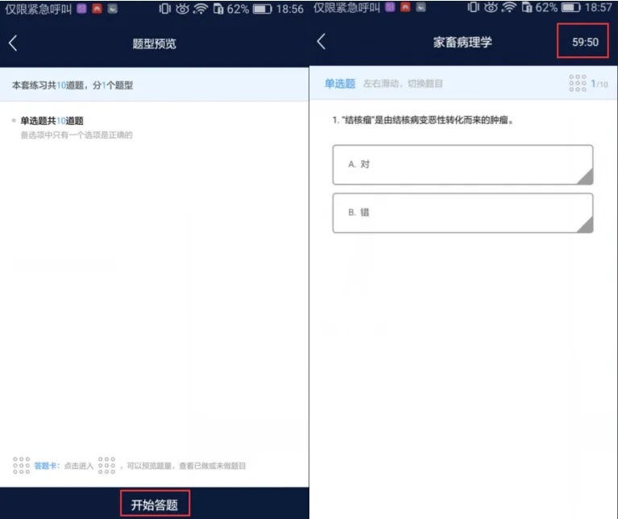The width and height of the screenshot is (618, 519).
Task: Tap the answer card icon before 答题卡
Action: coord(21,465)
